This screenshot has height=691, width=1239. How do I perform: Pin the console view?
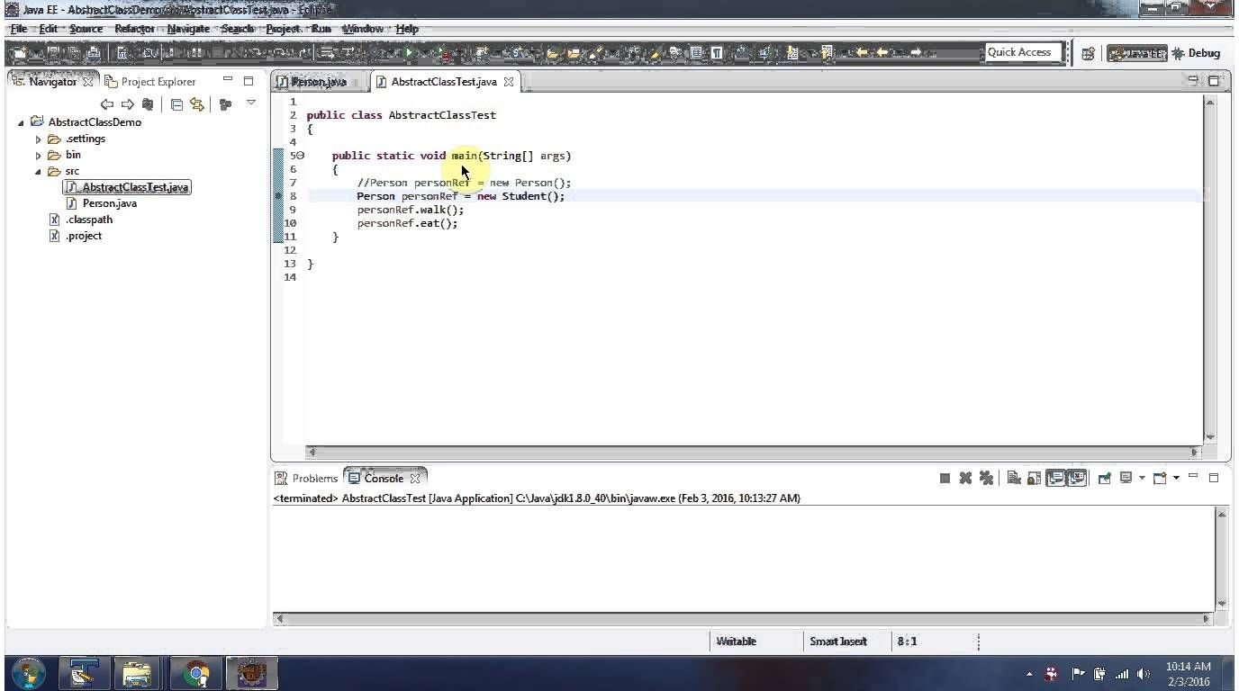click(x=1105, y=478)
